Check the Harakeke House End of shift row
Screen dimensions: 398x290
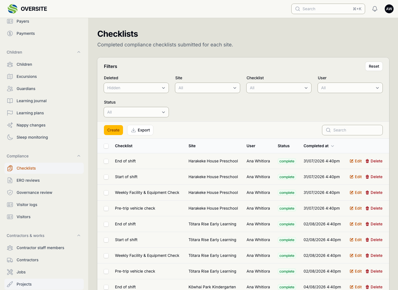(x=106, y=161)
